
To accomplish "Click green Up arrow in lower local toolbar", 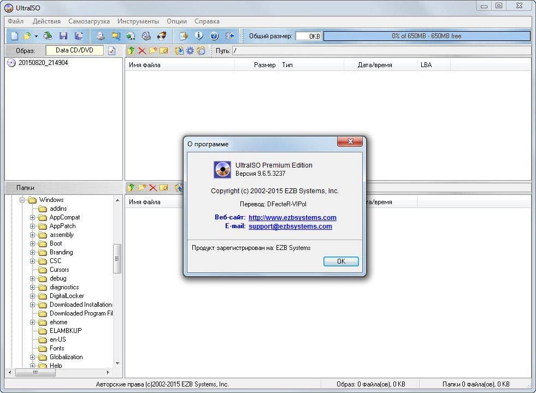I will pos(131,187).
